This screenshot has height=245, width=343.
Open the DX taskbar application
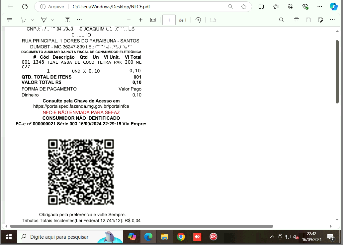click(213, 237)
